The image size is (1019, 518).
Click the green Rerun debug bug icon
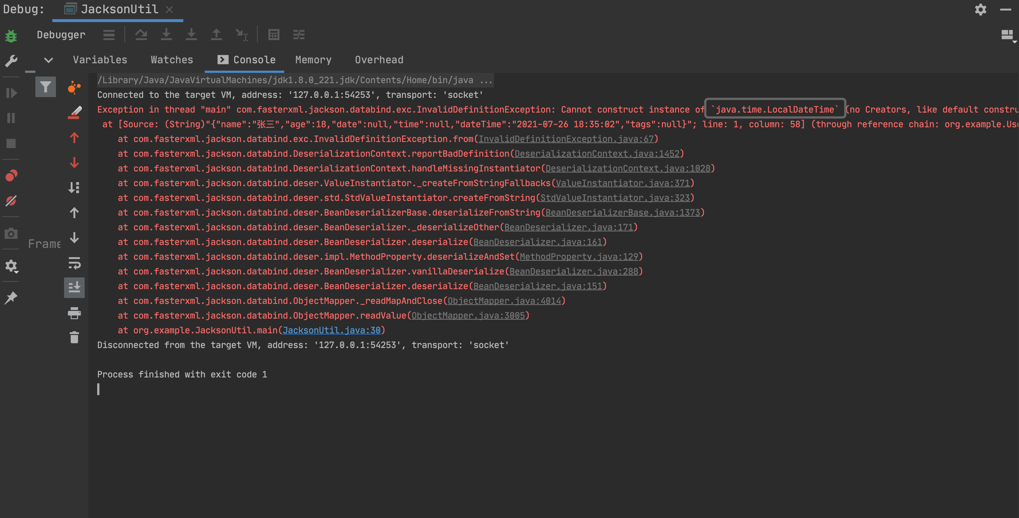[x=11, y=36]
